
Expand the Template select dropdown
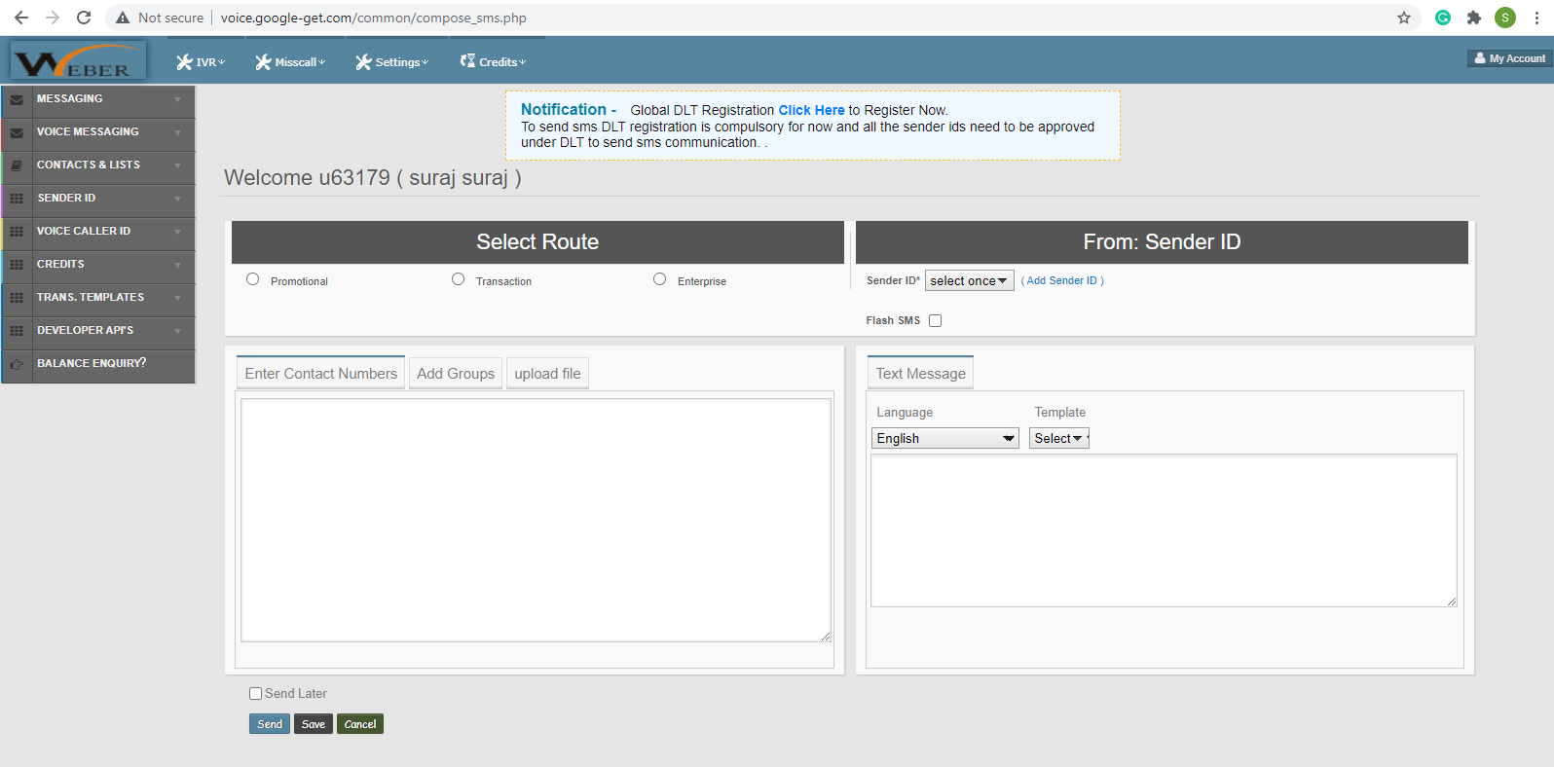click(1058, 438)
